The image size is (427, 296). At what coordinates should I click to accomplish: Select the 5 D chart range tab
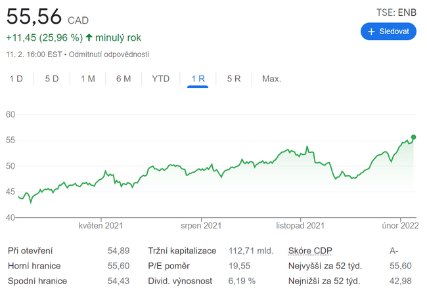[52, 79]
